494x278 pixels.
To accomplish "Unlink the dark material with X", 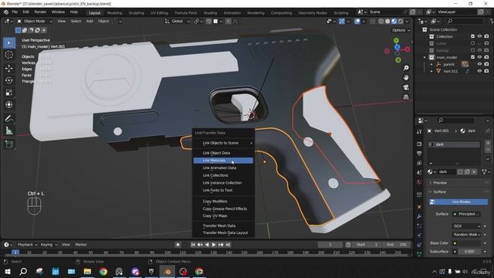I will (474, 171).
